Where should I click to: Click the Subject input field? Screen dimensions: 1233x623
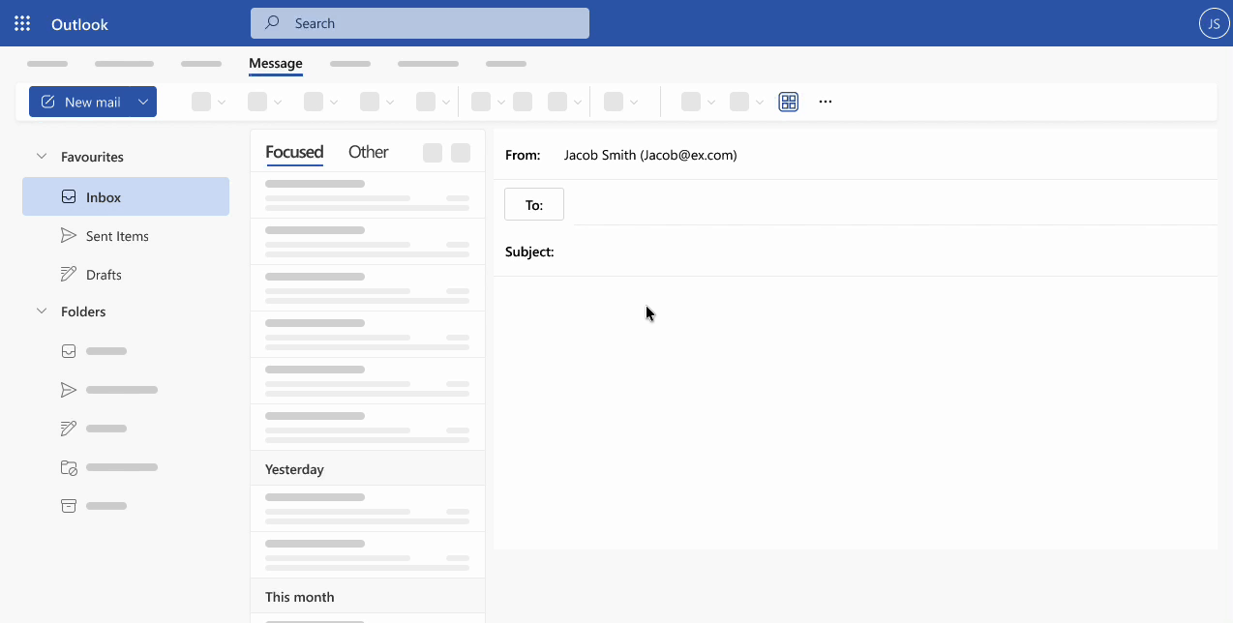pos(886,252)
